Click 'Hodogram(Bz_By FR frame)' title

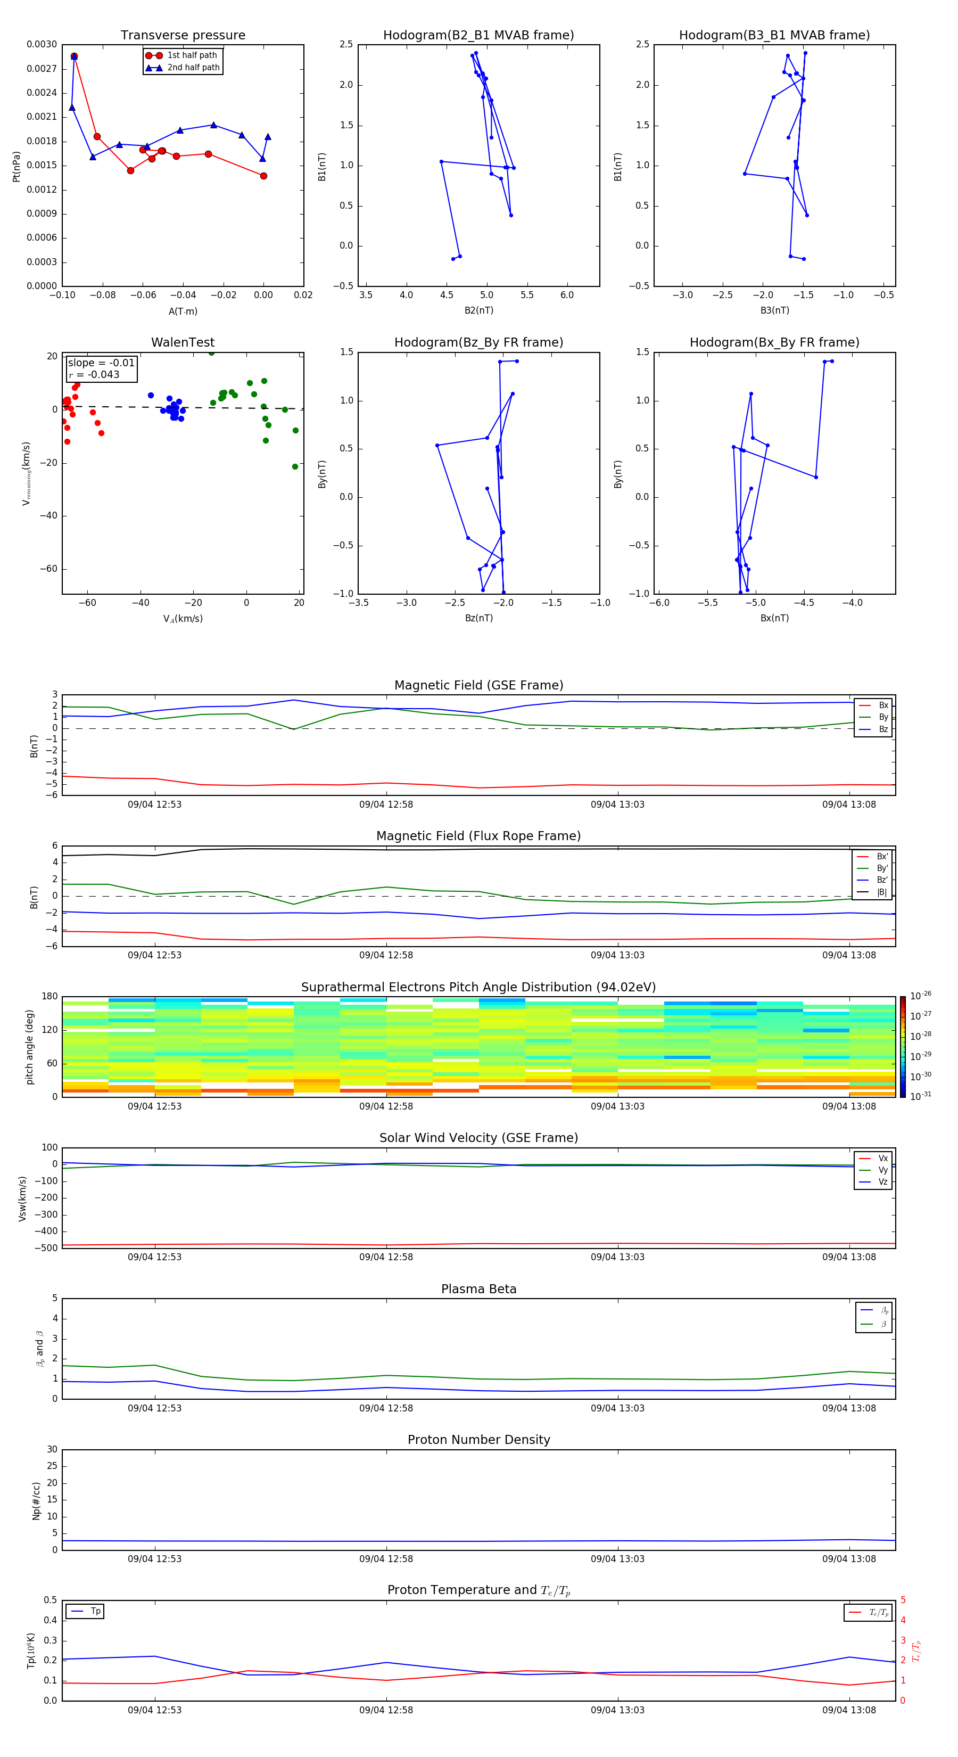[478, 342]
